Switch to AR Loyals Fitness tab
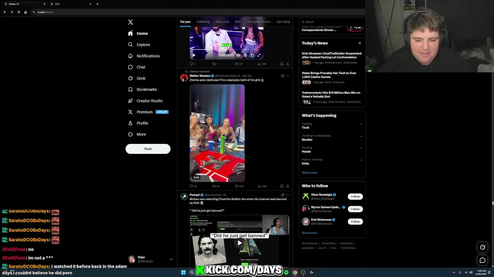Image resolution: width=494 pixels, height=277 pixels. [259, 22]
